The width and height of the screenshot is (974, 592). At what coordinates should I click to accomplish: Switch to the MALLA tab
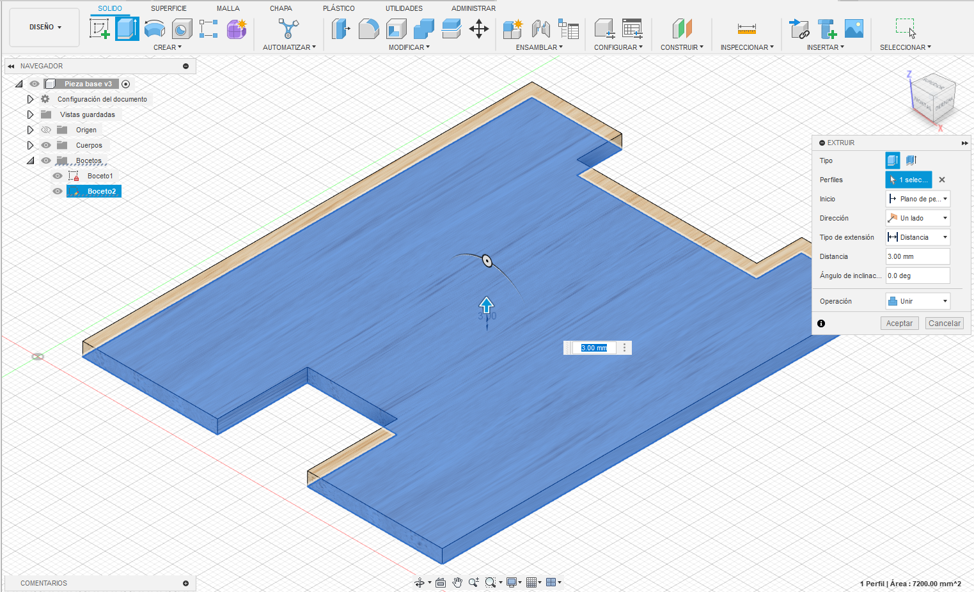point(228,8)
